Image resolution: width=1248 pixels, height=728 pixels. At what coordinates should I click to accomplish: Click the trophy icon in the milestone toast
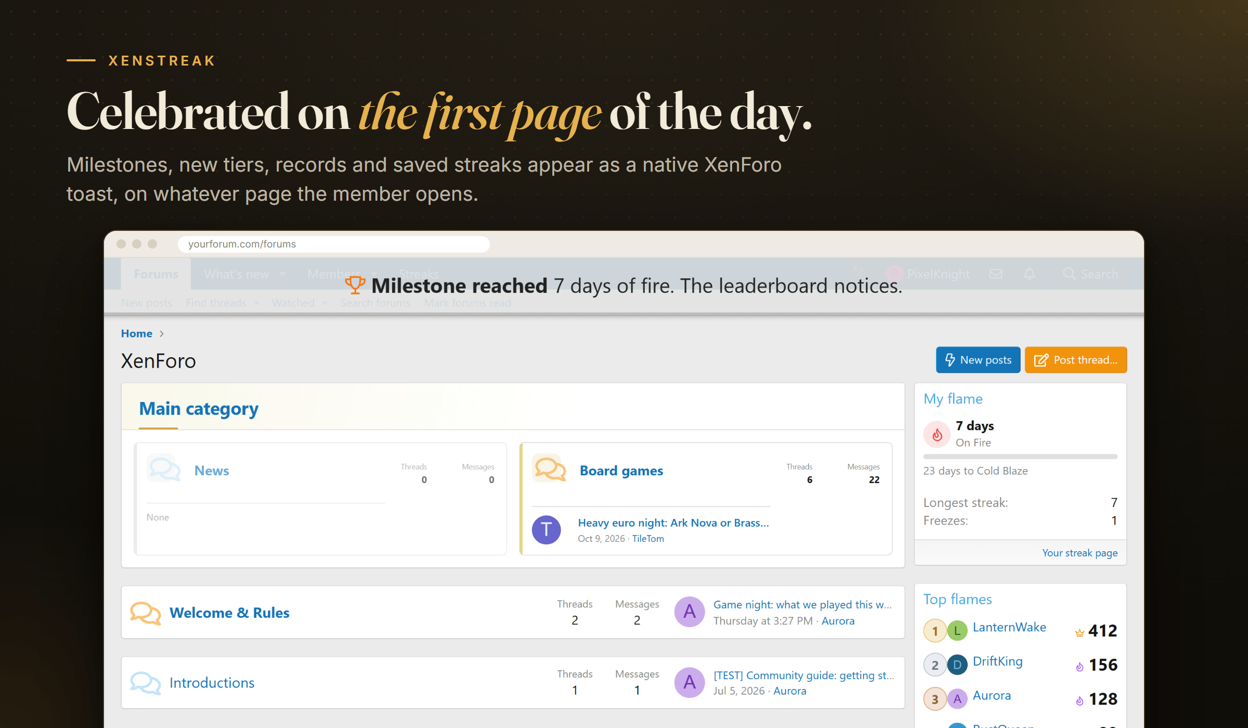355,285
